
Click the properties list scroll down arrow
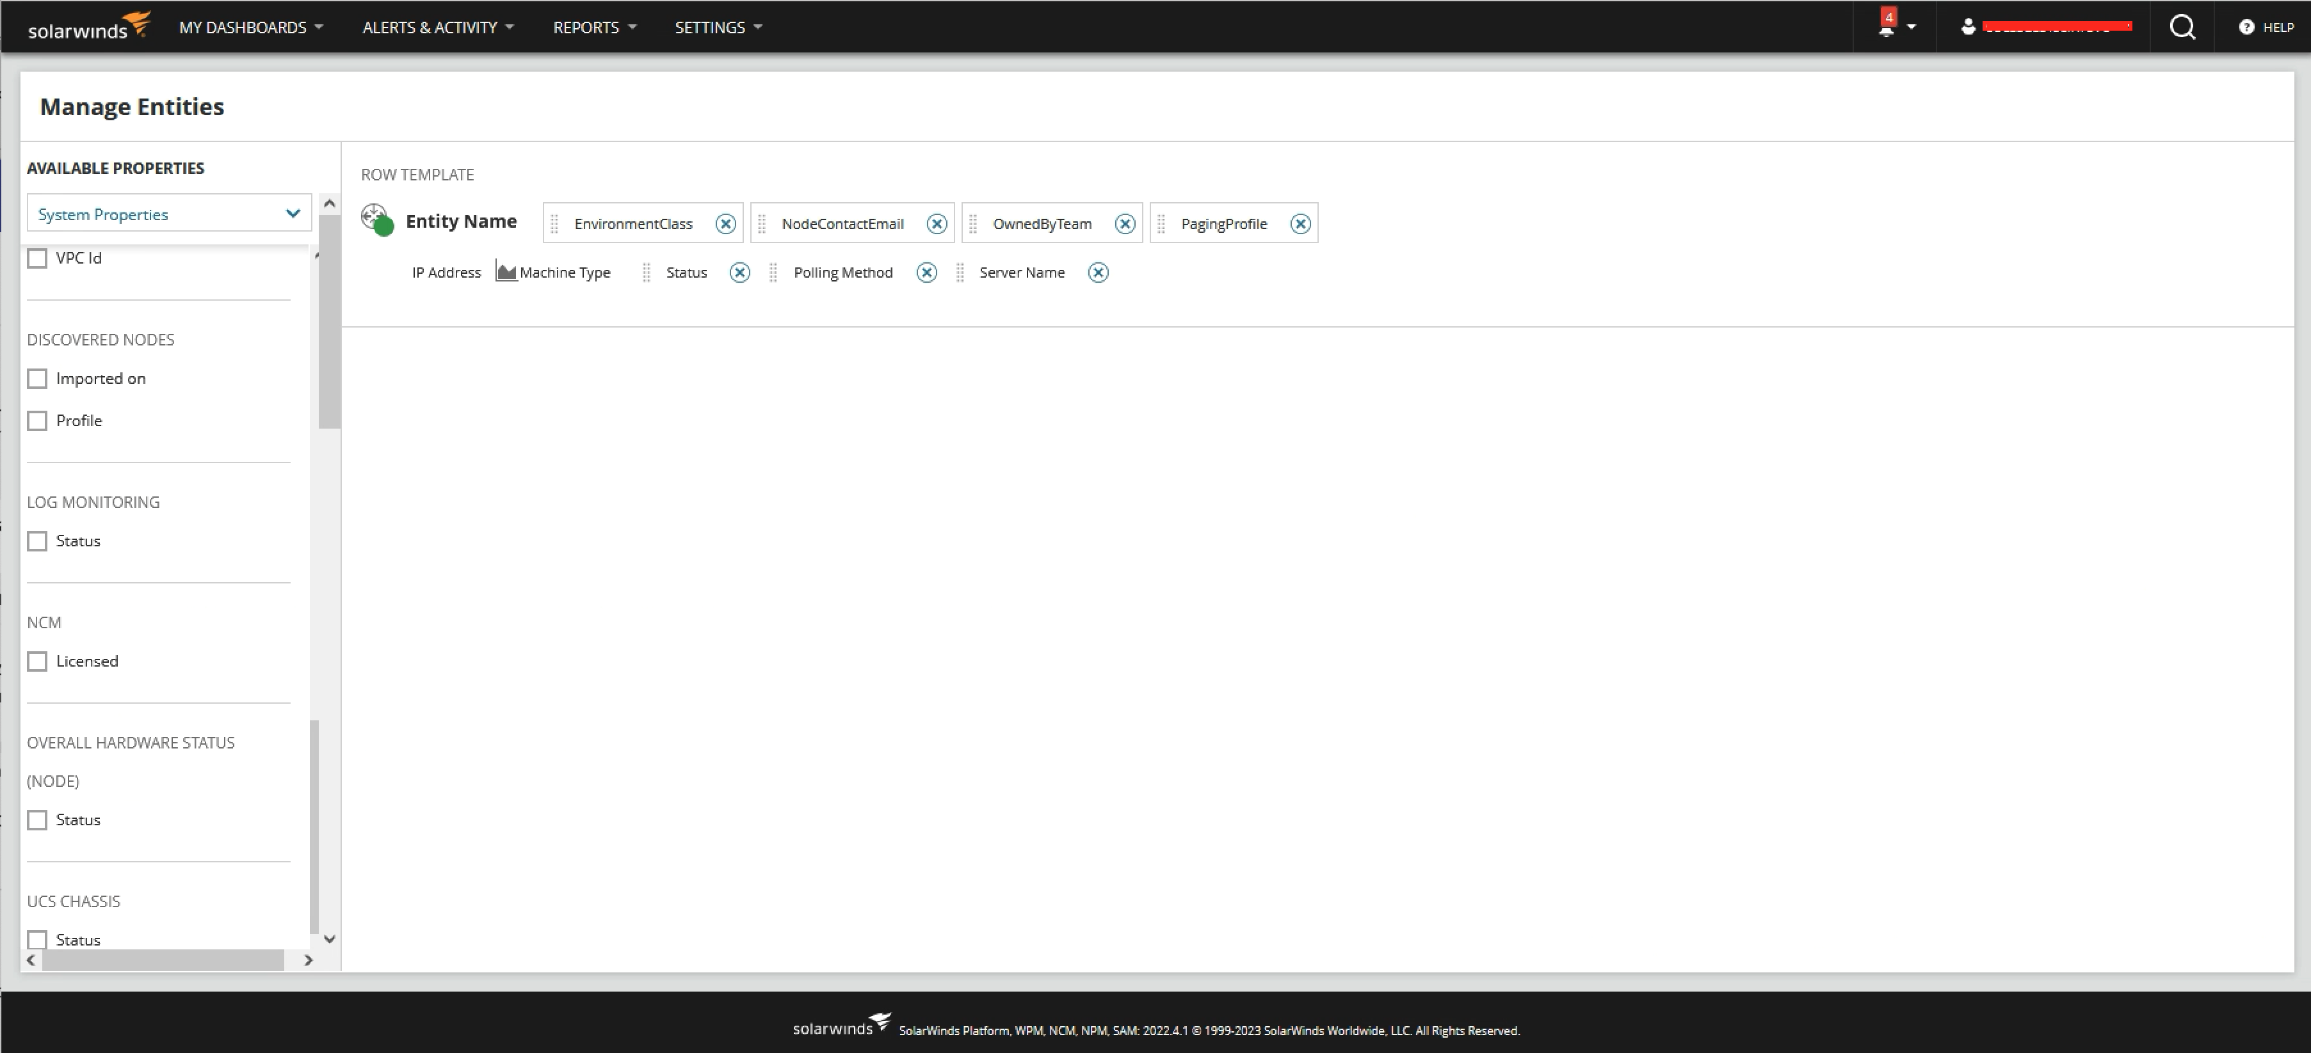(x=329, y=939)
